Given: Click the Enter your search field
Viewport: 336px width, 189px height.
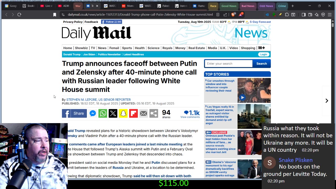Looking at the screenshot, I should pos(228,64).
